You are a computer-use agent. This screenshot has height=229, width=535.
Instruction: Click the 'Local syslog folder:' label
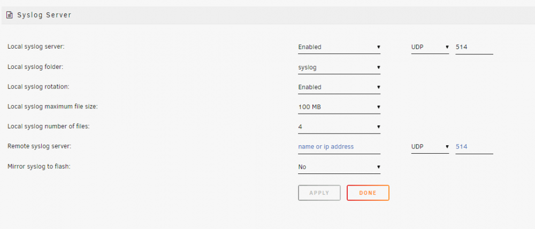point(35,67)
